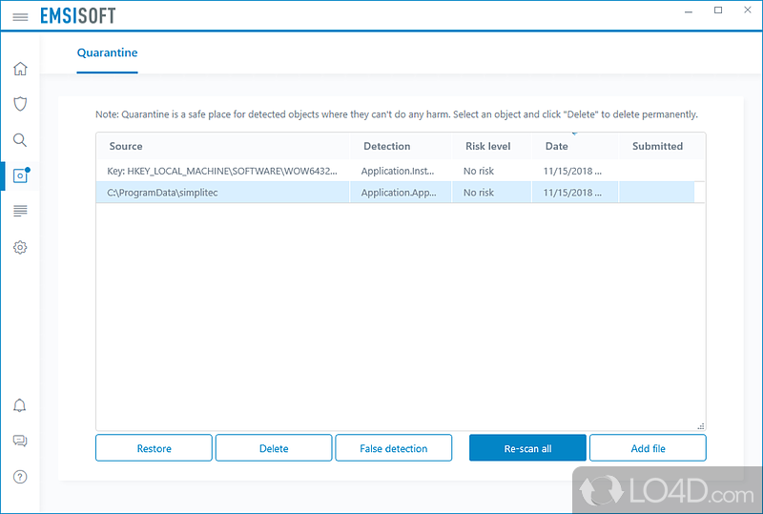This screenshot has height=514, width=763.
Task: Click the False detection button
Action: (x=393, y=448)
